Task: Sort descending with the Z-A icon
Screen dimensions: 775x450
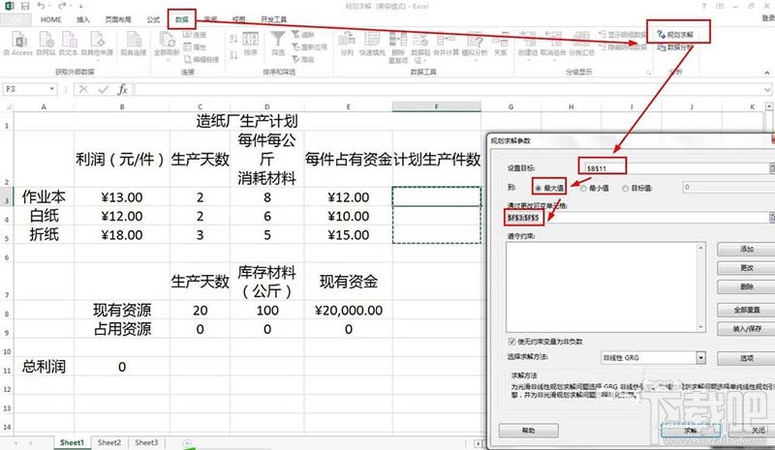Action: coord(233,54)
